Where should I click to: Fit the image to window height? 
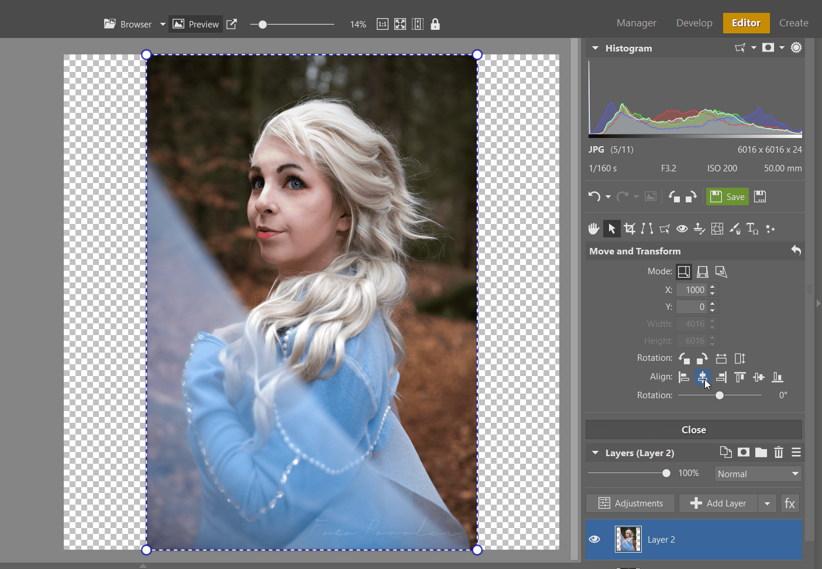[418, 24]
